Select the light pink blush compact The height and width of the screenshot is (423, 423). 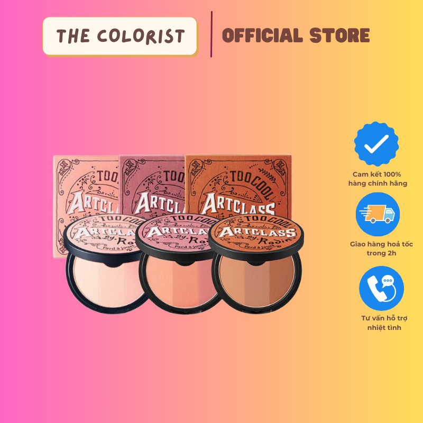pyautogui.click(x=105, y=263)
